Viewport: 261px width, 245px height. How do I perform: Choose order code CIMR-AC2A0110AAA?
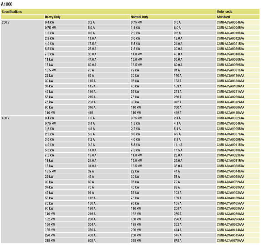[x=235, y=75]
